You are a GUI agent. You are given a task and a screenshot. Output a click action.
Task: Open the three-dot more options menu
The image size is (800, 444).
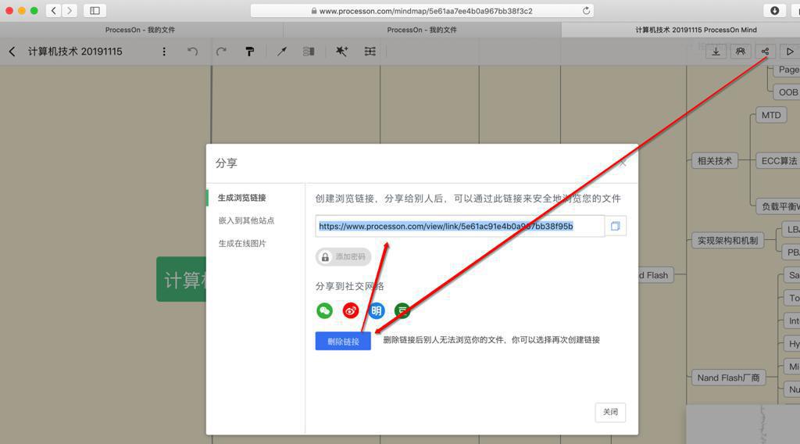coord(164,52)
